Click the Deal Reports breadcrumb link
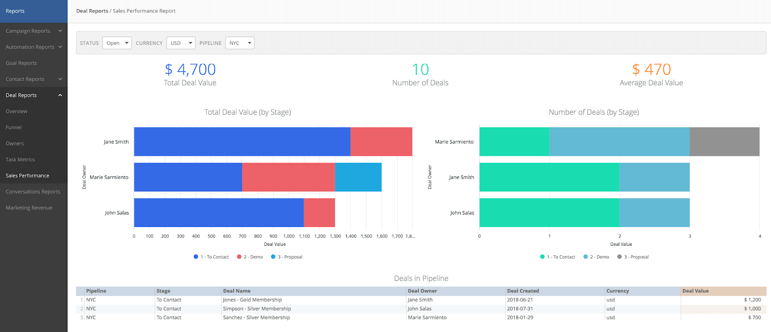The height and width of the screenshot is (332, 771). coord(92,11)
